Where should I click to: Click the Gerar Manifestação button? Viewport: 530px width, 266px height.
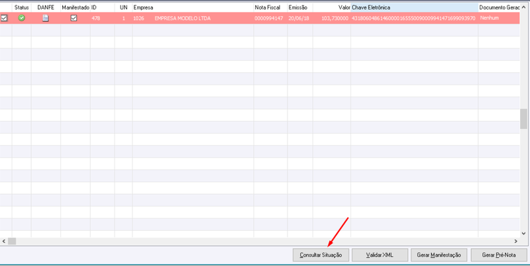coord(439,255)
